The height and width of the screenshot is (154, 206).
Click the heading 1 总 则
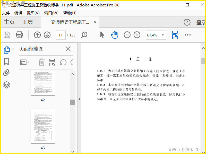141,59
